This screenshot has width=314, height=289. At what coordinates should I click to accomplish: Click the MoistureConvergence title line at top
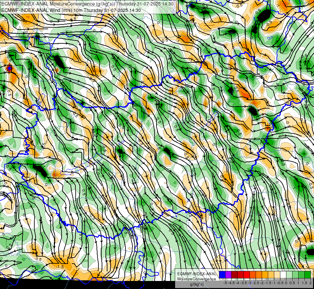[87, 4]
